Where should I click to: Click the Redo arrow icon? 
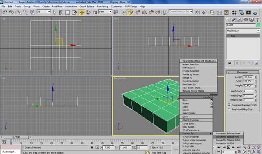11,12
